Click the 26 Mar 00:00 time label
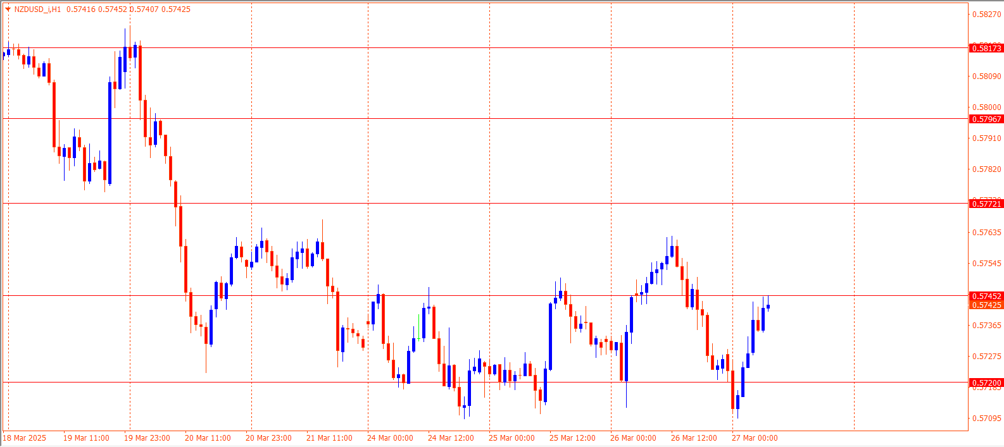The image size is (1004, 447). pos(633,438)
